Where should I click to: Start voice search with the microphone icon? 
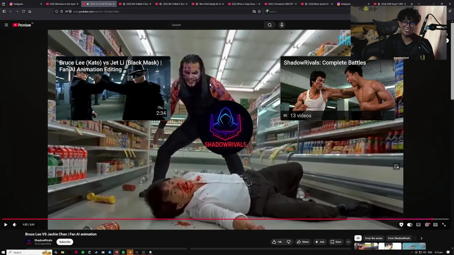click(282, 25)
